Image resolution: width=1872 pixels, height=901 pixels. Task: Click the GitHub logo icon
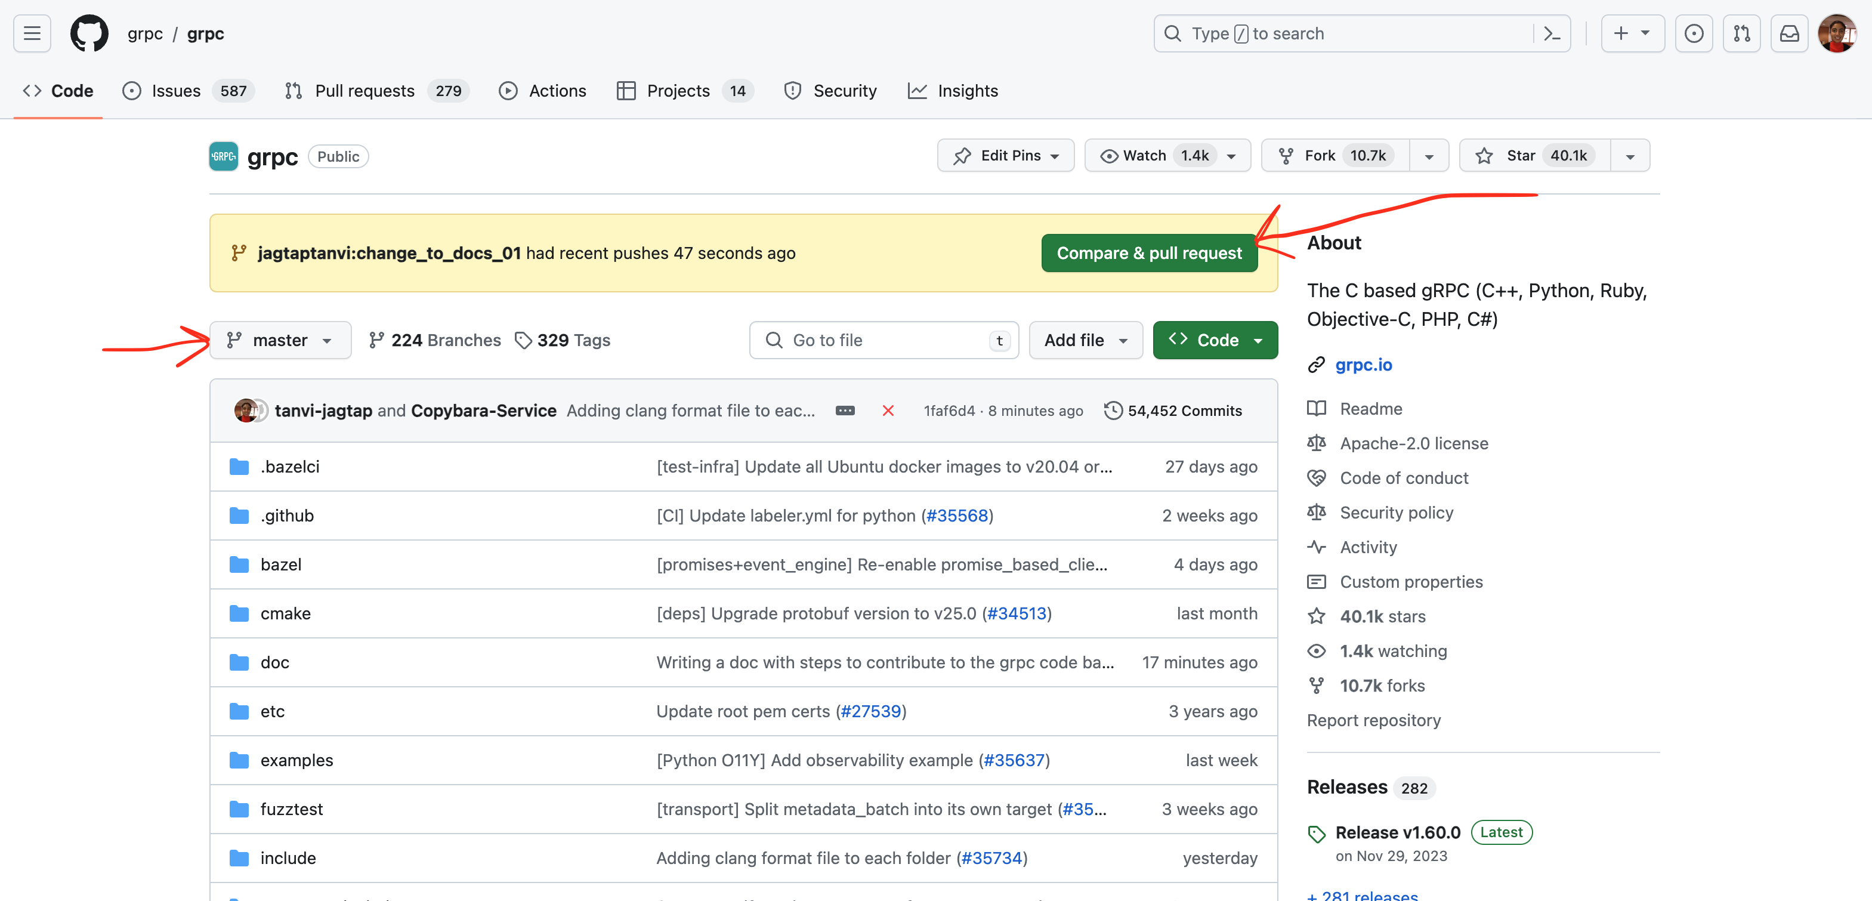click(89, 33)
